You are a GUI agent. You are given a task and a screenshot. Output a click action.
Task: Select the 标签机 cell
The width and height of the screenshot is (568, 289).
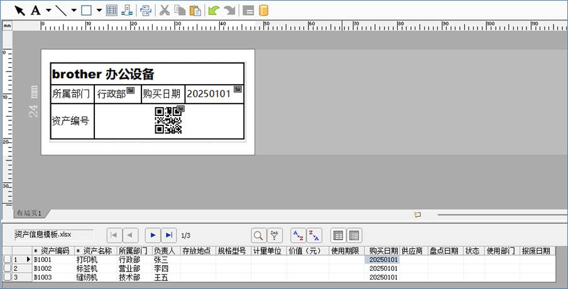[96, 268]
